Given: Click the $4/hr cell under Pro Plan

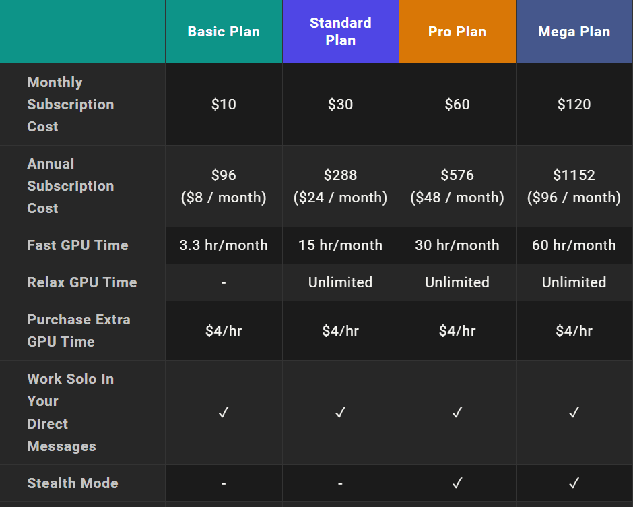Looking at the screenshot, I should pyautogui.click(x=457, y=331).
